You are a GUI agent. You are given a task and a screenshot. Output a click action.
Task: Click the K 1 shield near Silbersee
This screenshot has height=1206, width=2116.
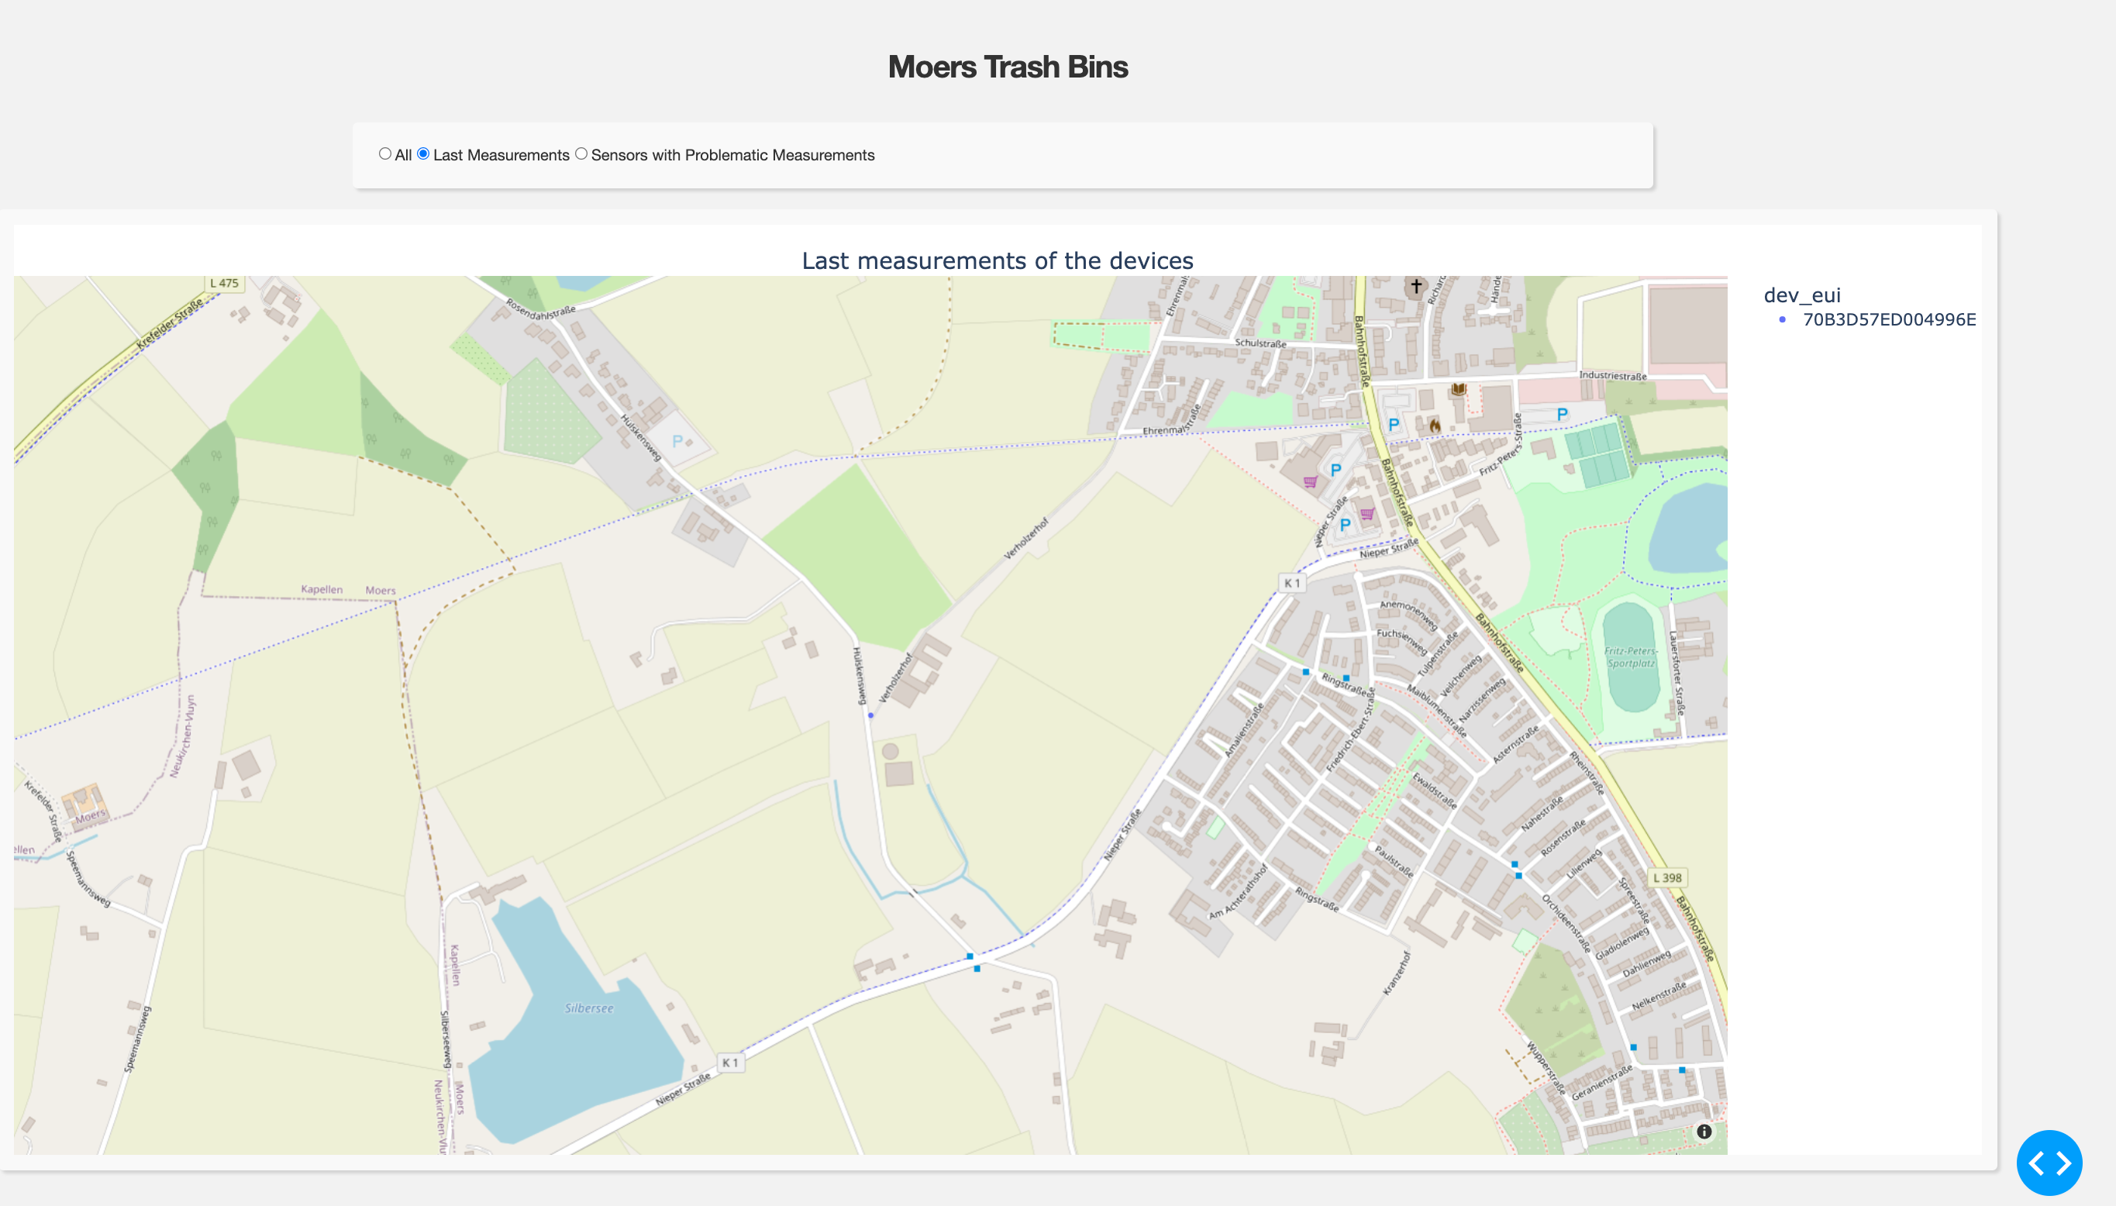click(729, 1063)
